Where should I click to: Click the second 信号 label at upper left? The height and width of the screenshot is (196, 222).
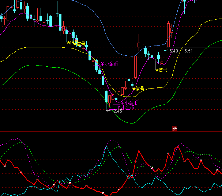(x=80, y=44)
